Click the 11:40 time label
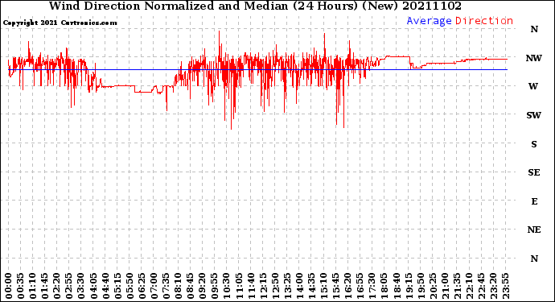The width and height of the screenshot is (555, 302). pos(251,286)
